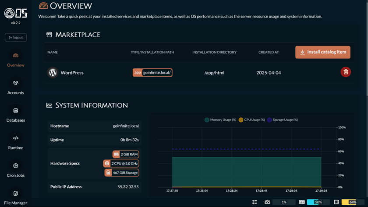The width and height of the screenshot is (368, 207).
Task: Click the 467 GiB Storage badge
Action: [122, 173]
